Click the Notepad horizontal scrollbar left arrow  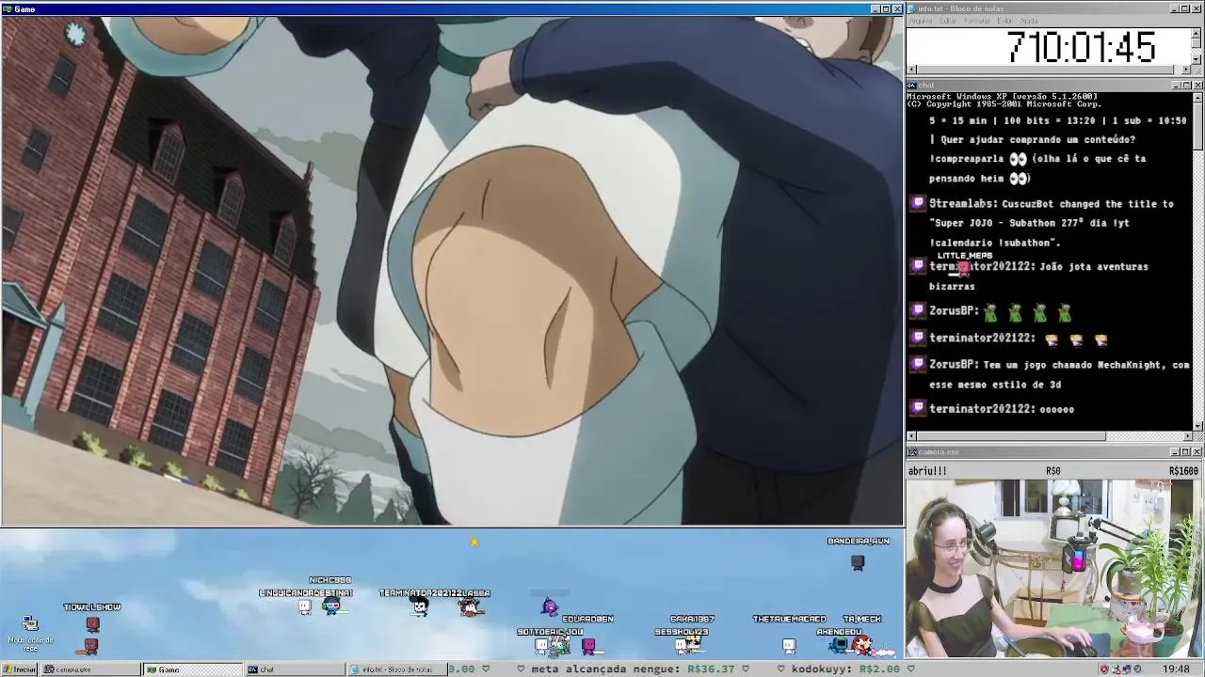tap(911, 70)
